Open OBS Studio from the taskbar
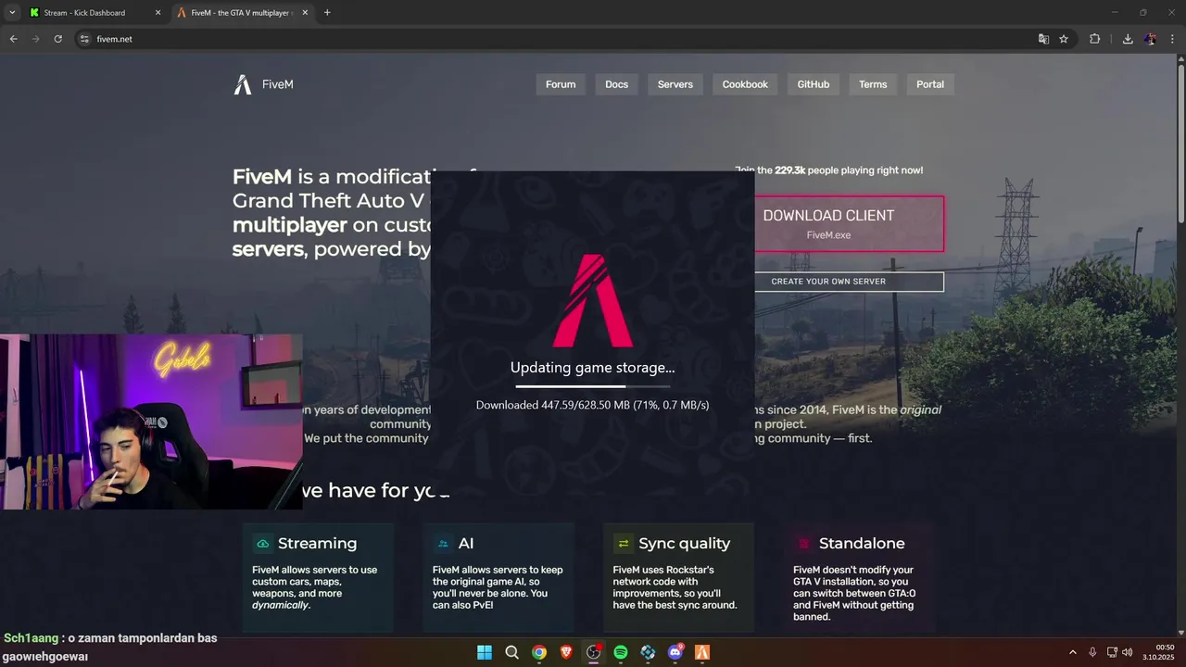Image resolution: width=1186 pixels, height=667 pixels. (593, 652)
